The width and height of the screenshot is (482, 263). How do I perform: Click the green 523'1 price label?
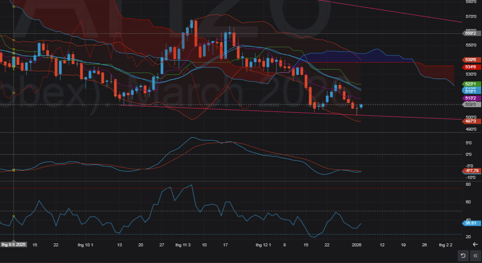point(471,84)
